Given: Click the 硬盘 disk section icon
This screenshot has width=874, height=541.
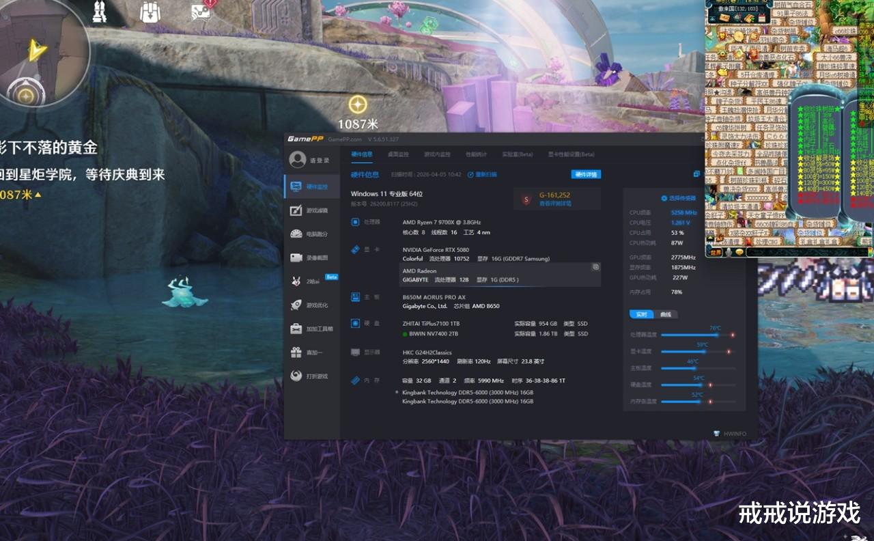Looking at the screenshot, I should (355, 323).
